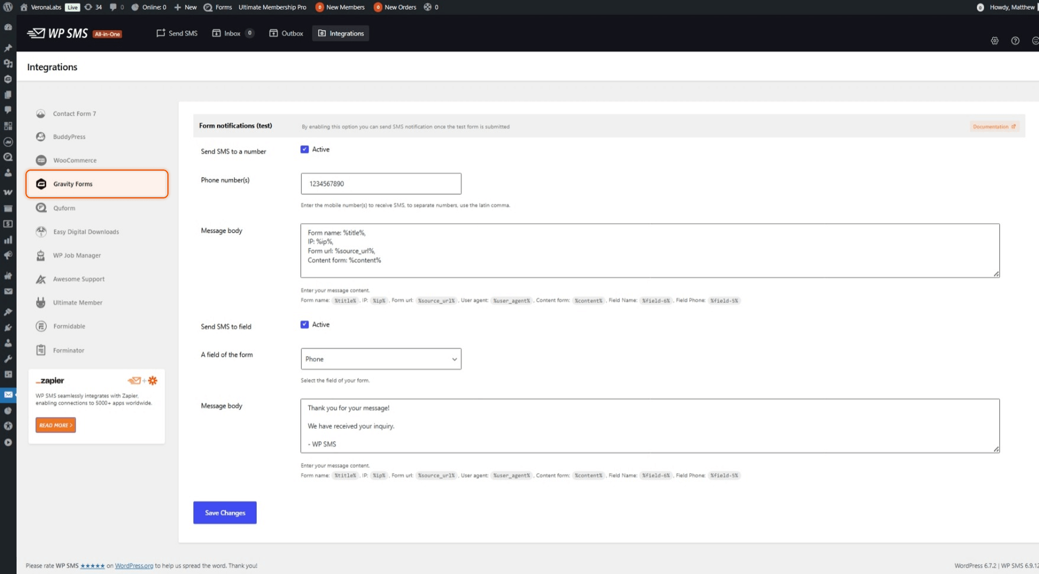Viewport: 1039px width, 574px height.
Task: Open the 'A field of the form' Phone dropdown
Action: (x=381, y=359)
